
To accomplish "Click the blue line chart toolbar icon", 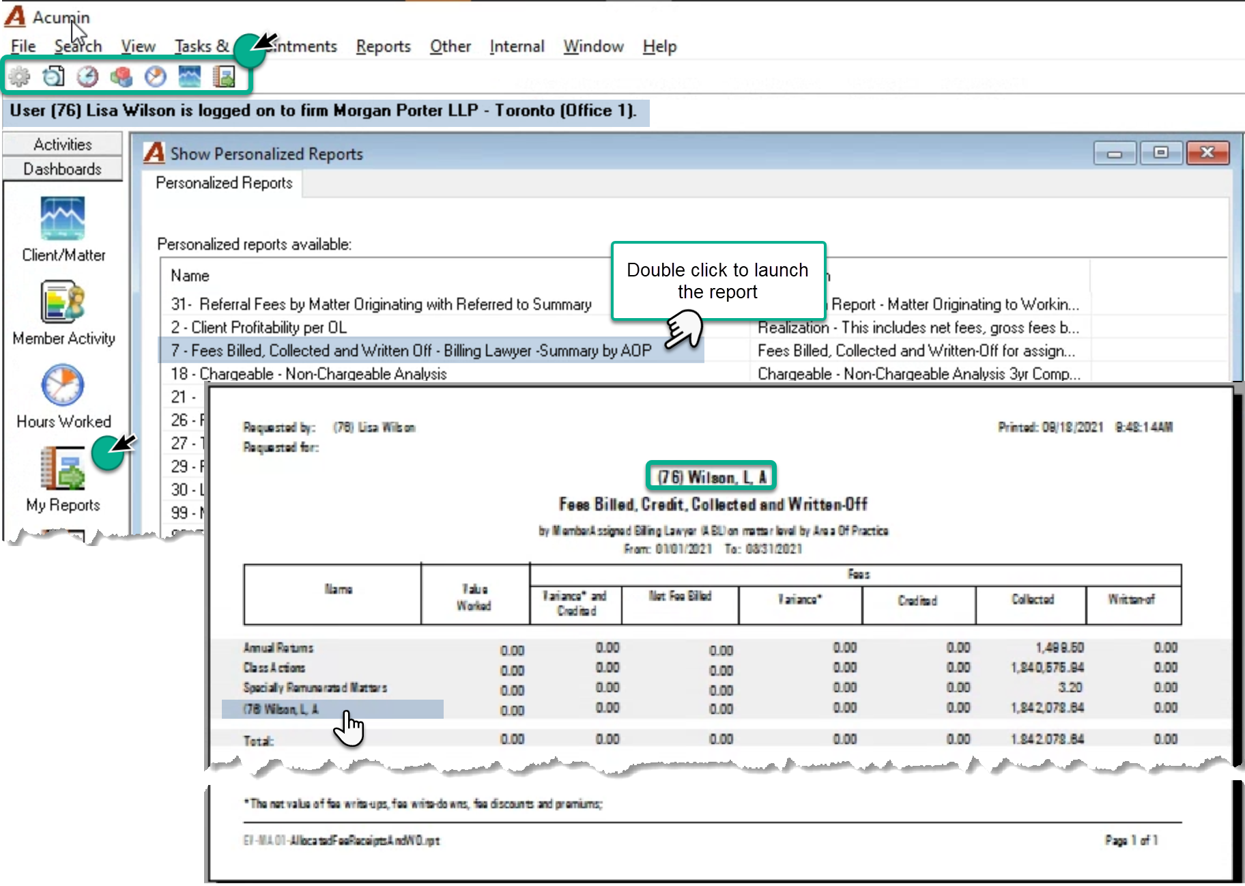I will coord(190,76).
